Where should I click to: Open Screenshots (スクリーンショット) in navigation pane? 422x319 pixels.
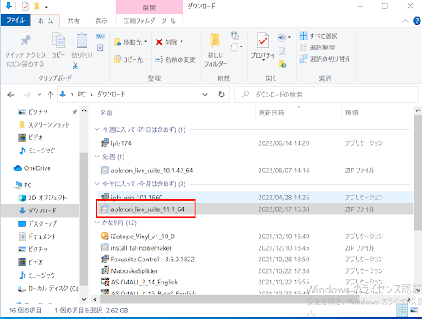pyautogui.click(x=44, y=125)
